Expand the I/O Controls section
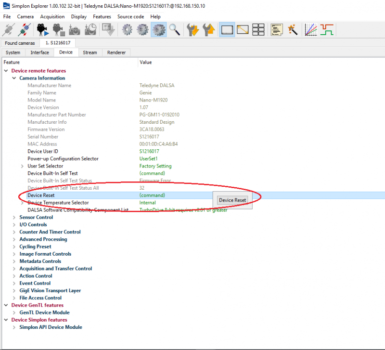This screenshot has width=385, height=350. pos(14,225)
